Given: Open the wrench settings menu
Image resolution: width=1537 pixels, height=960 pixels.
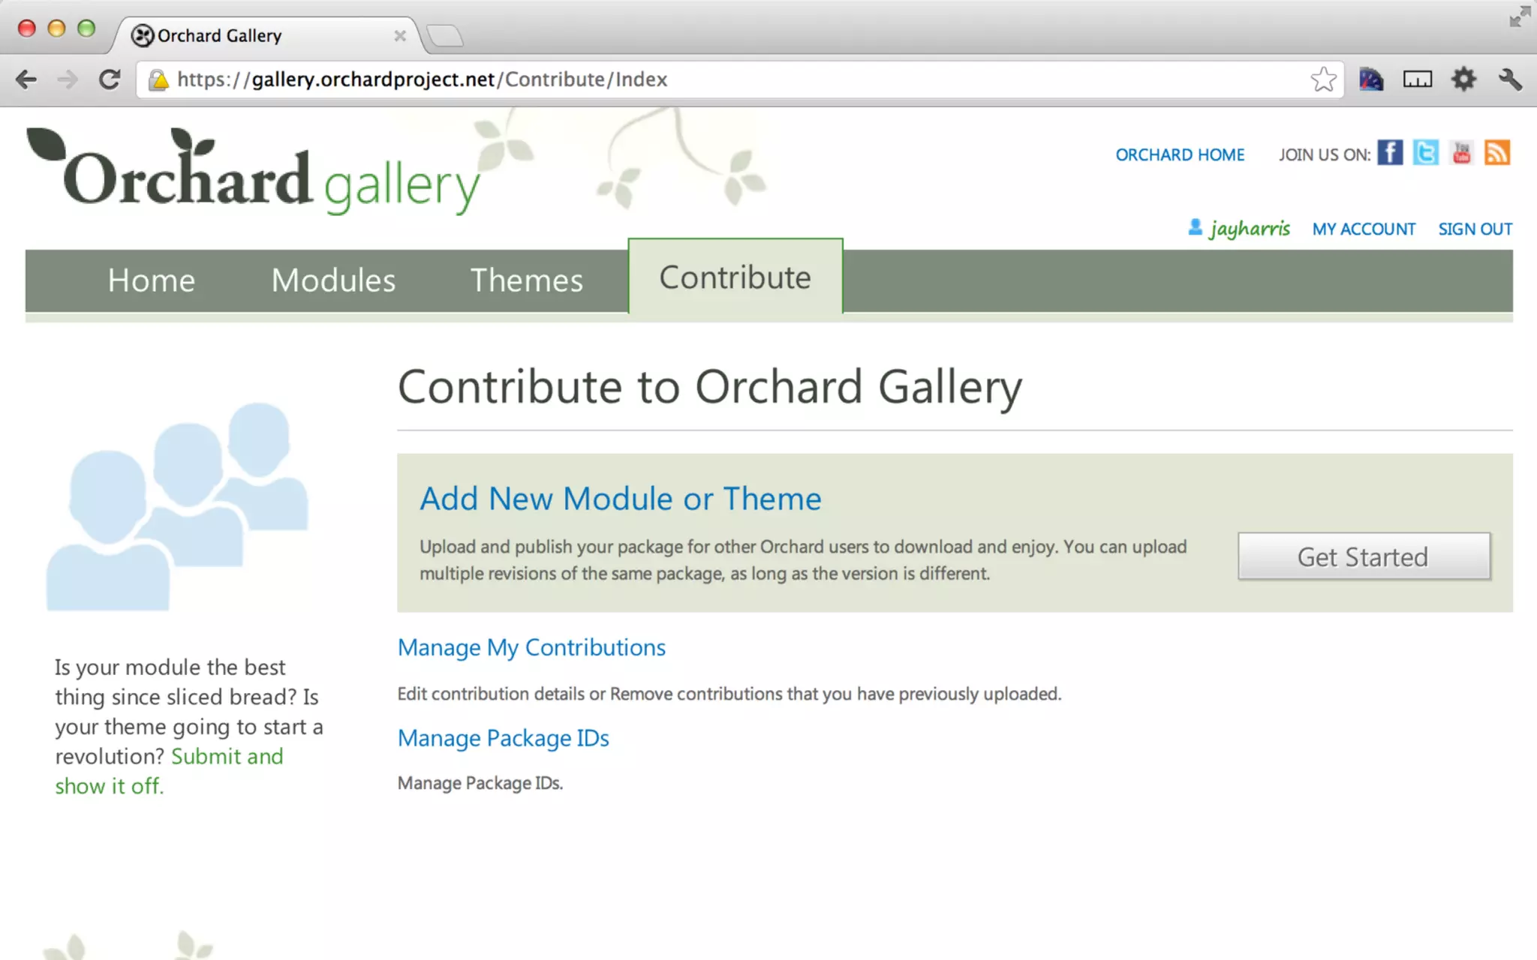Looking at the screenshot, I should click(1509, 79).
